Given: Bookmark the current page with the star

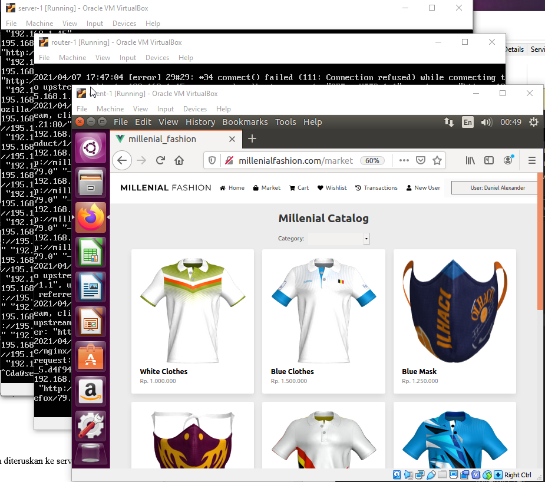Looking at the screenshot, I should point(438,160).
